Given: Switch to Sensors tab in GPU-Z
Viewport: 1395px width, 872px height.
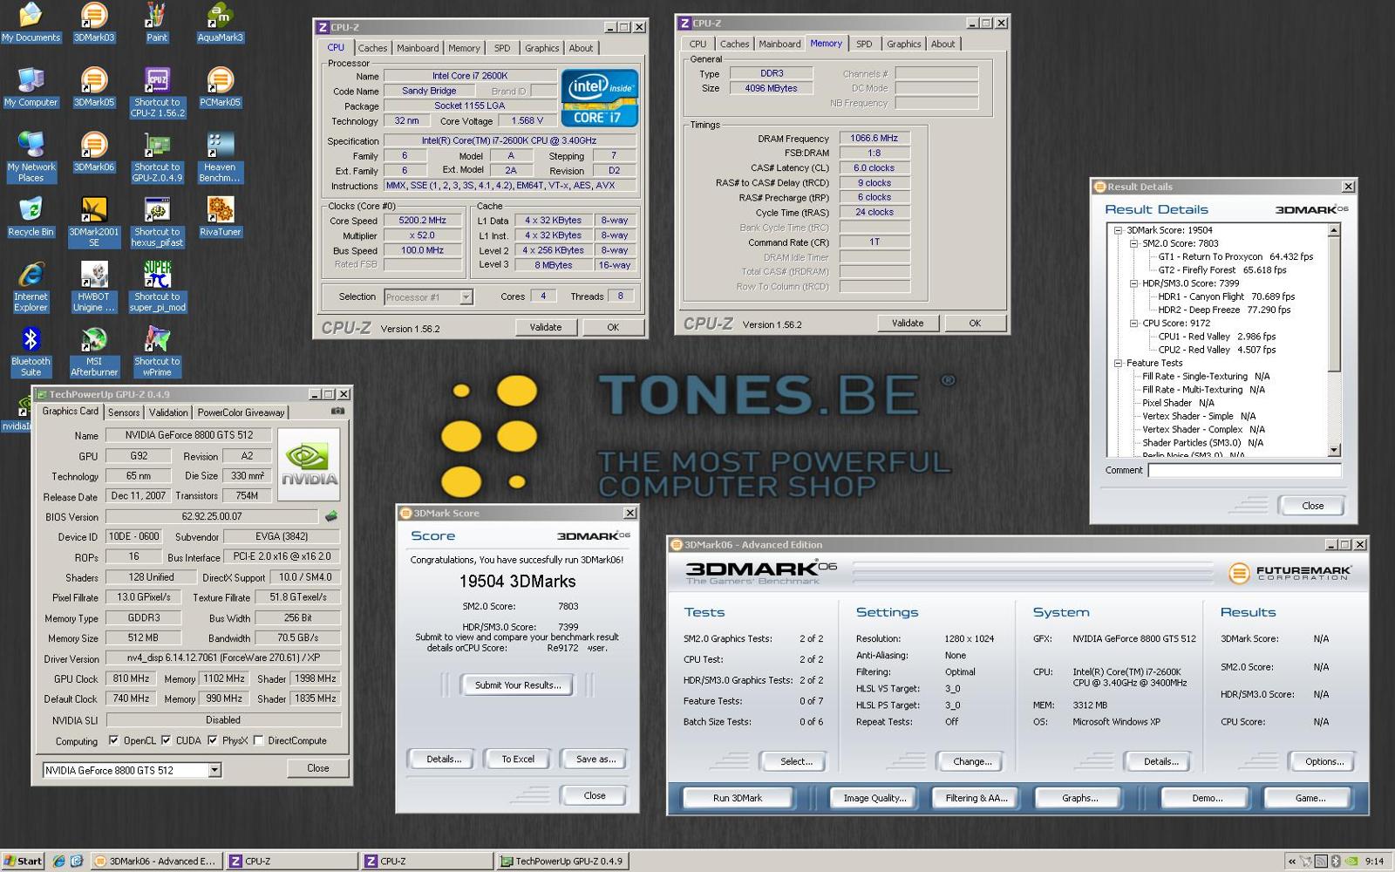Looking at the screenshot, I should pos(124,412).
